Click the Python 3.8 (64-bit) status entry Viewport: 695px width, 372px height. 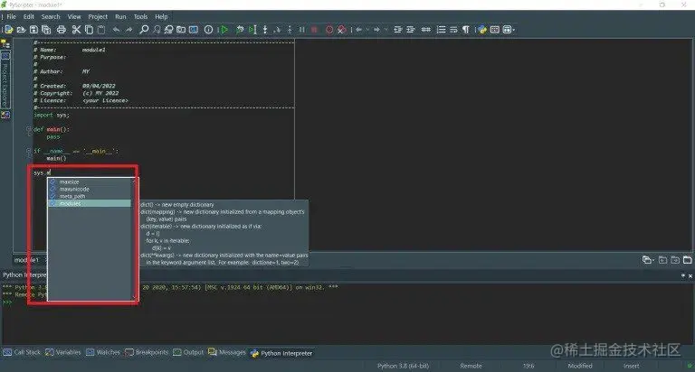coord(403,366)
